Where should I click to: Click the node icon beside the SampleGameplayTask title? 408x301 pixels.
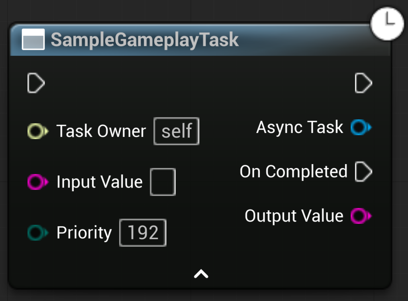click(33, 40)
